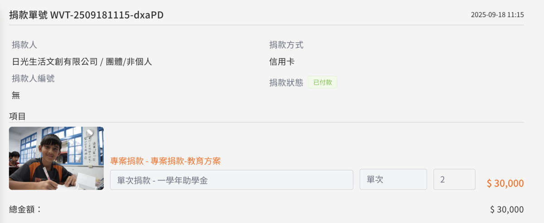The image size is (544, 223).
Task: Click the 捐款人編號 label
Action: click(33, 78)
